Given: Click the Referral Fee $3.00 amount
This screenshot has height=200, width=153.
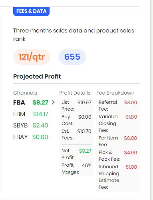Looking at the screenshot, I should (x=131, y=103).
